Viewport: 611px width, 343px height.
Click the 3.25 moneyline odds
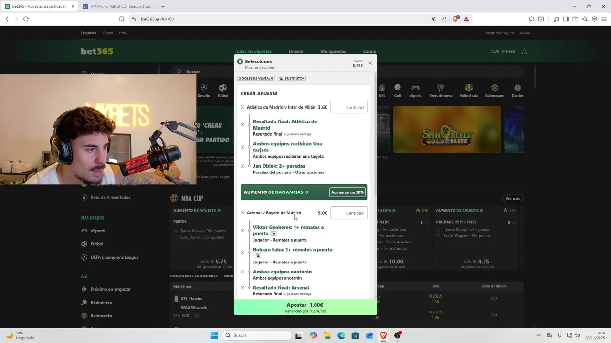click(494, 299)
